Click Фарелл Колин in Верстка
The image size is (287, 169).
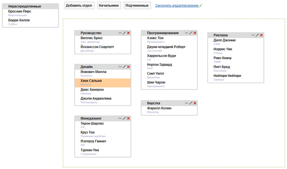click(x=169, y=110)
